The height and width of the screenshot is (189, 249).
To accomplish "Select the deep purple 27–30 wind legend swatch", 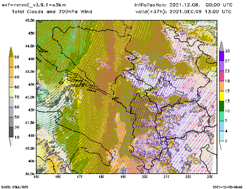I will click(x=222, y=56).
